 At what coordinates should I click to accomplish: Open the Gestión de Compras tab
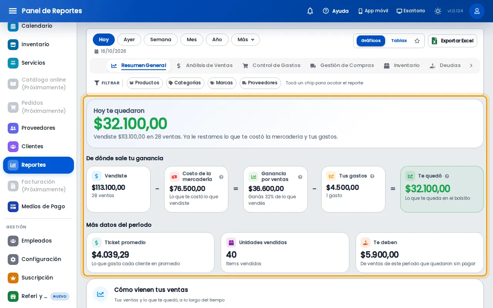click(x=342, y=66)
